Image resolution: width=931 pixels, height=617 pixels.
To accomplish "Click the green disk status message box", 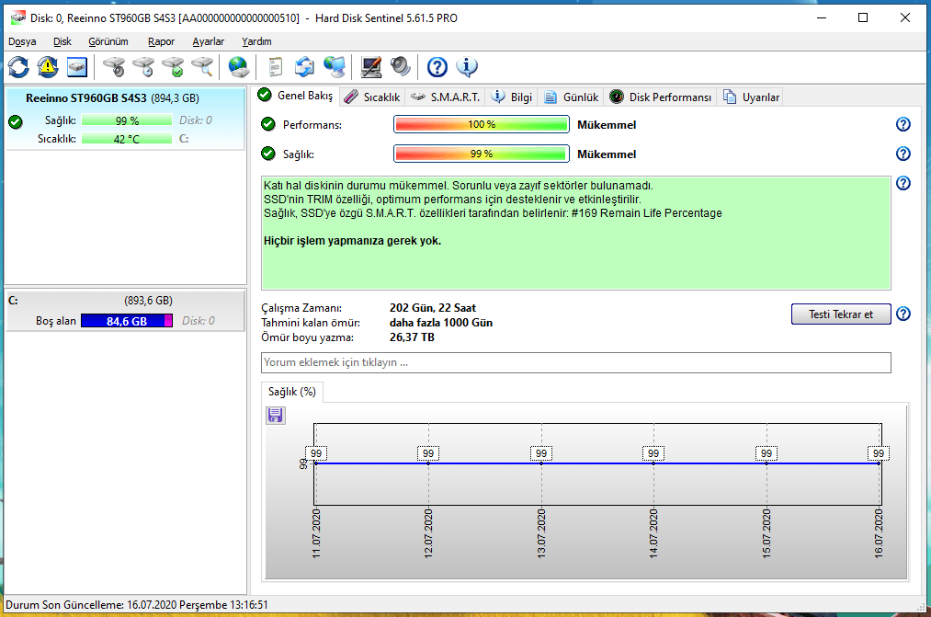I will coord(576,233).
